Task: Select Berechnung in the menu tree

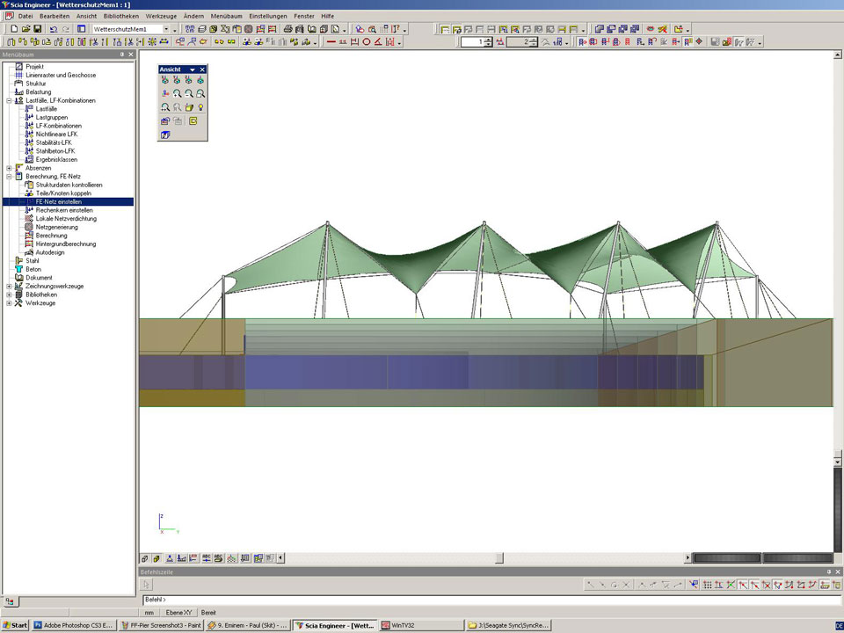Action: click(x=51, y=236)
